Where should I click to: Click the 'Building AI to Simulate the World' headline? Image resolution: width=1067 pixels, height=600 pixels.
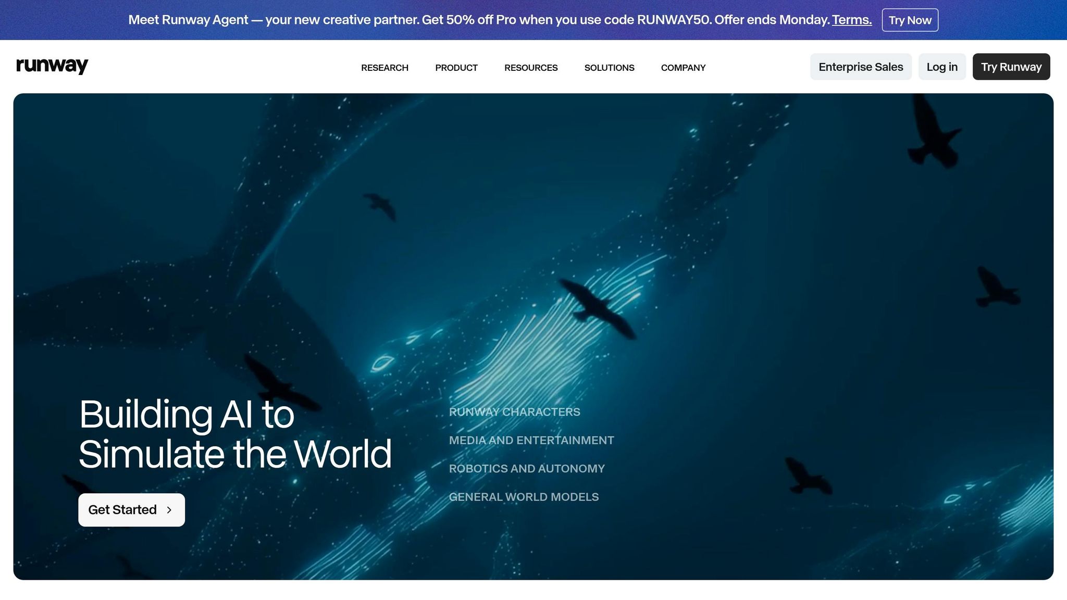pos(235,434)
